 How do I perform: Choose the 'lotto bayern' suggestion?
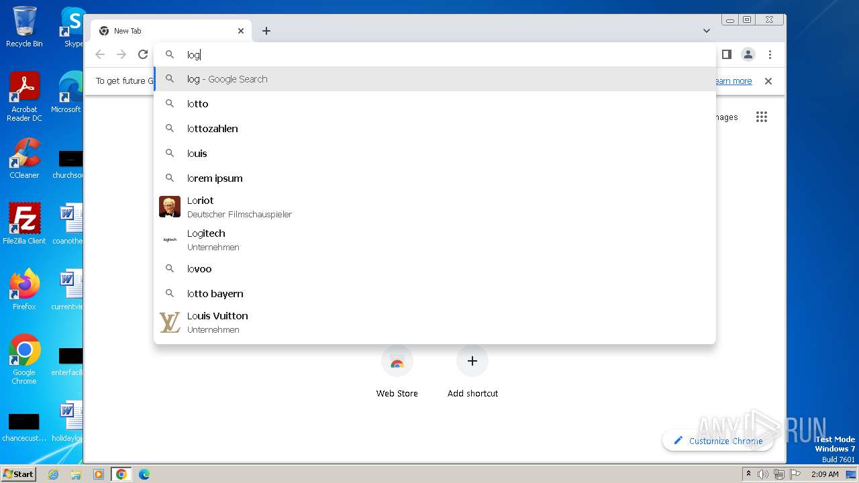(x=435, y=294)
